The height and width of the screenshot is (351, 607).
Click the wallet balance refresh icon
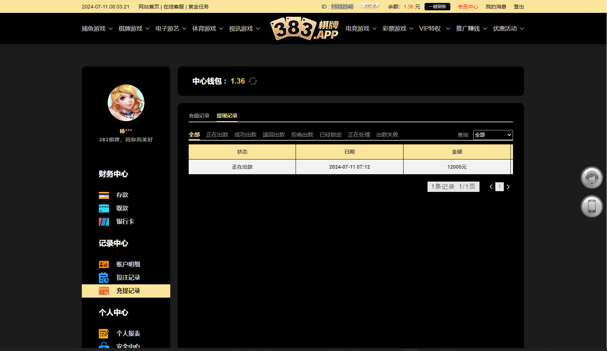(x=253, y=81)
